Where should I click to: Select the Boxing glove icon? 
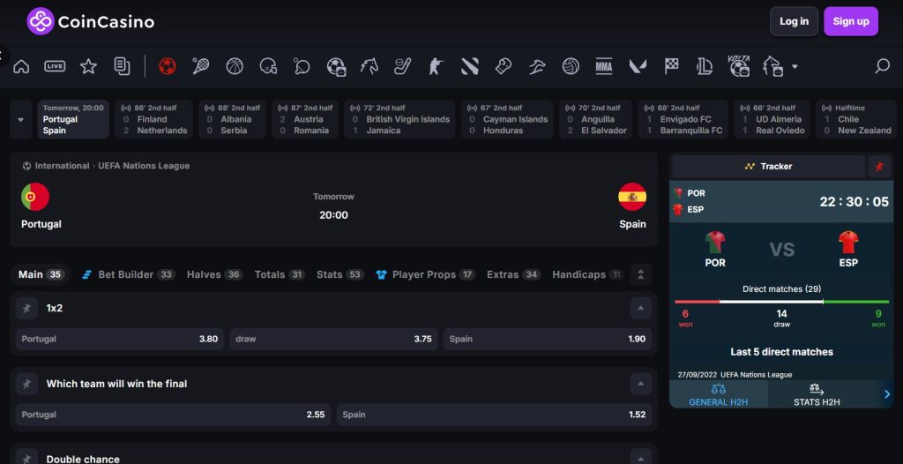point(504,66)
